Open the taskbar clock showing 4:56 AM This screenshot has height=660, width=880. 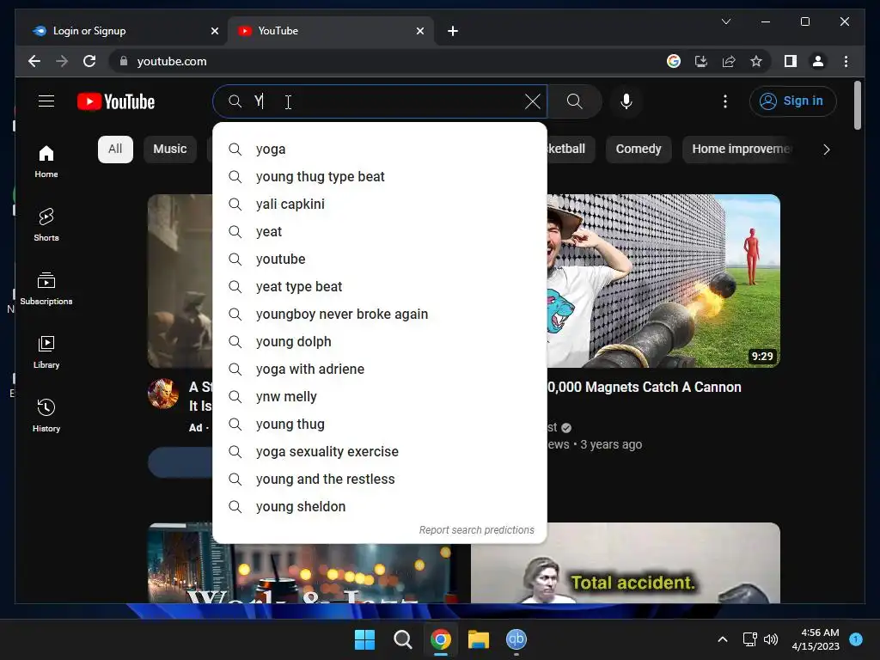click(x=816, y=639)
